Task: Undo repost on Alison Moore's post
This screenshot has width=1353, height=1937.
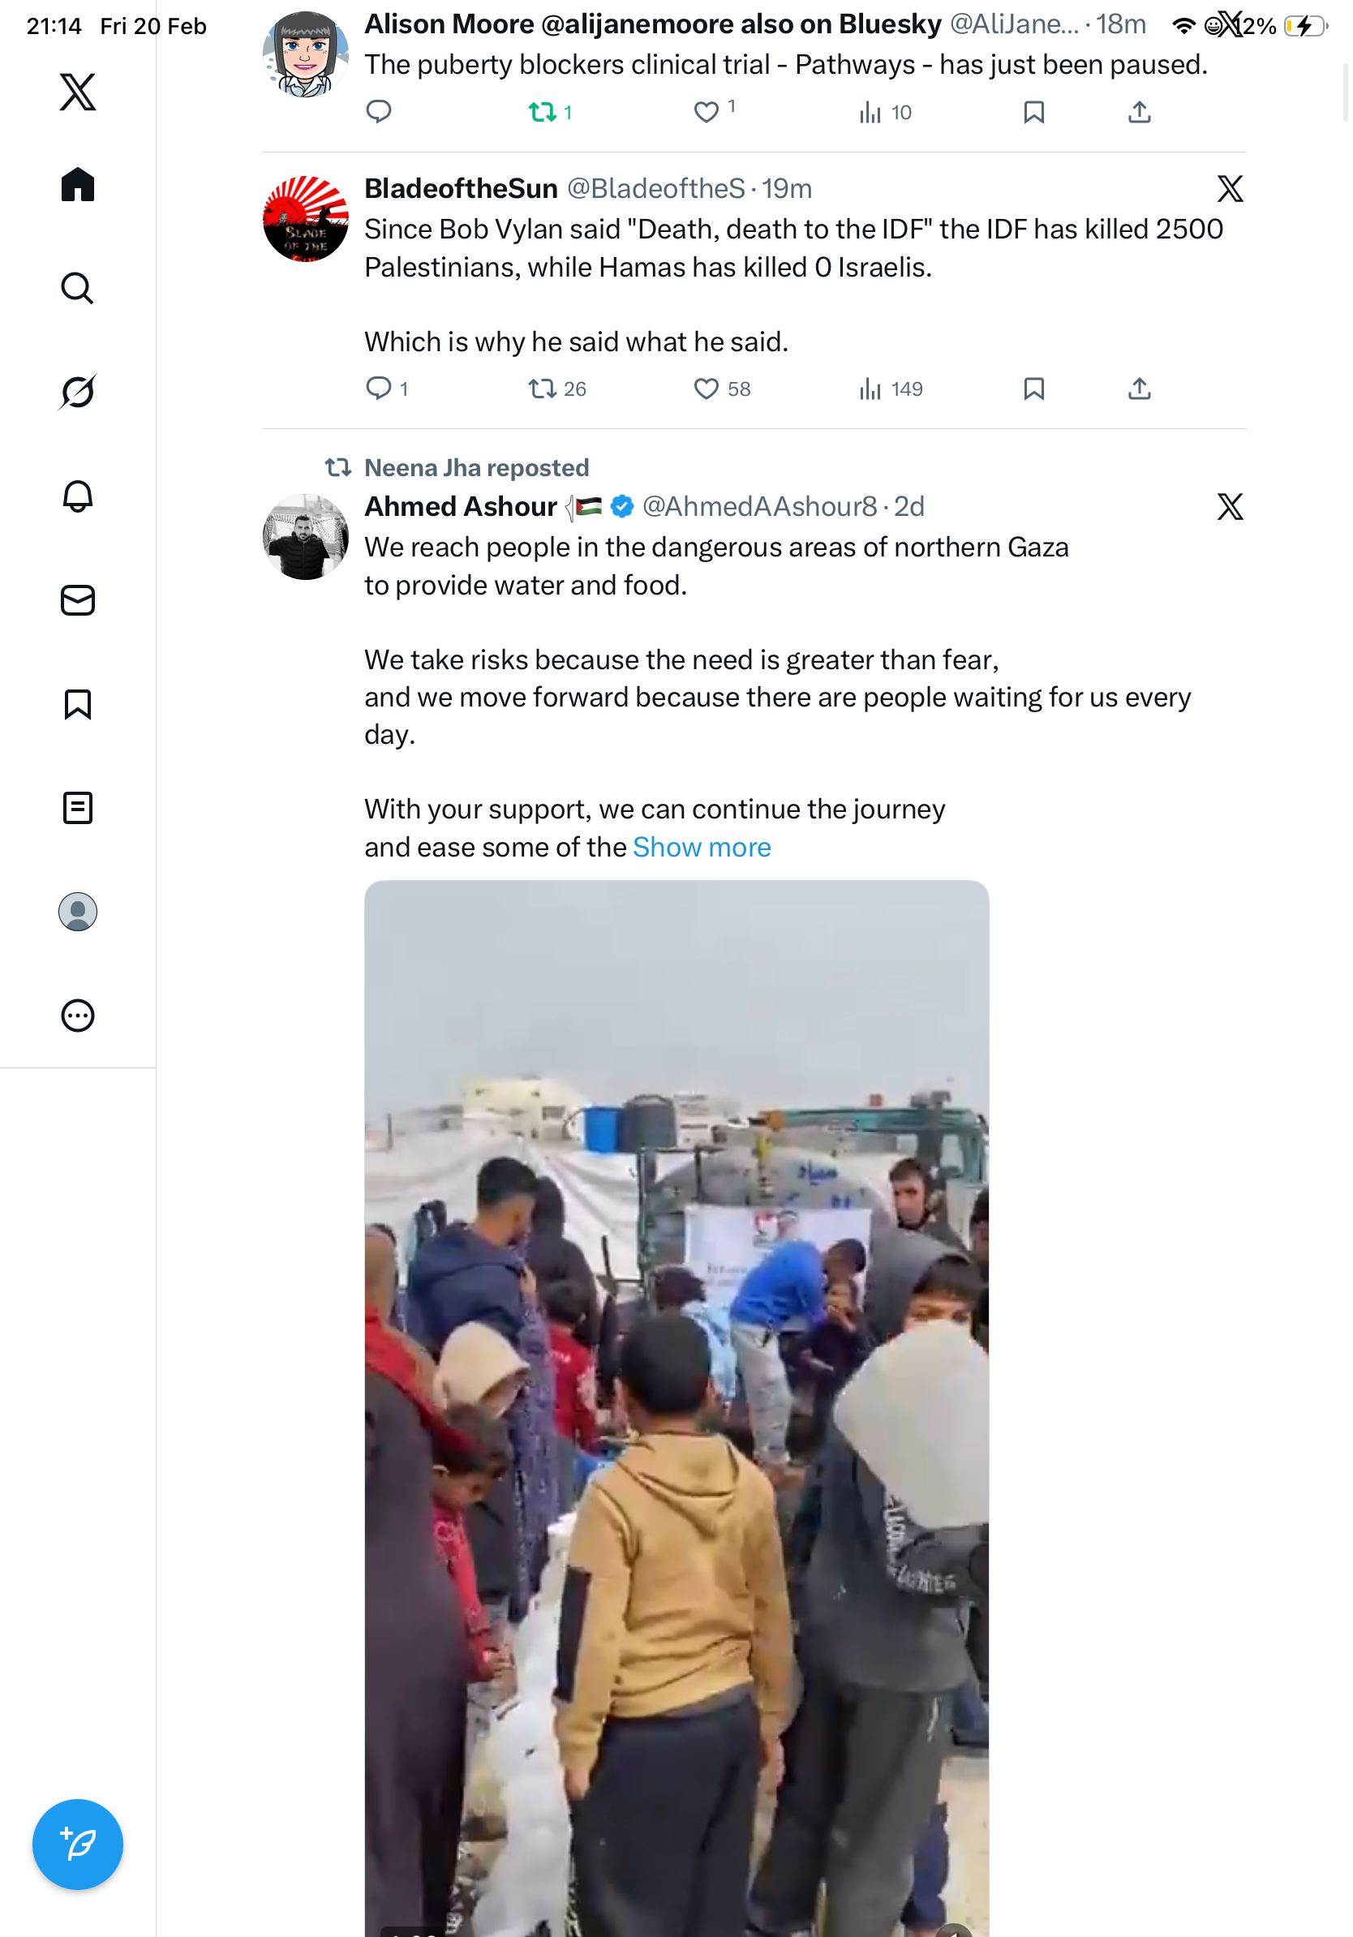Action: click(543, 112)
